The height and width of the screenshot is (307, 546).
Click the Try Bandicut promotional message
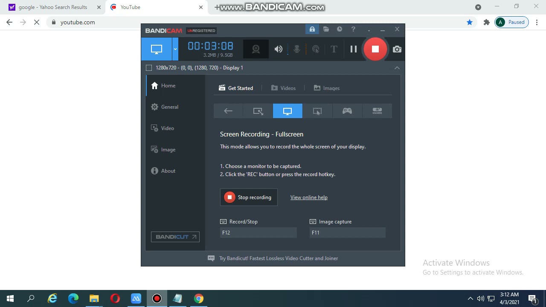(x=273, y=258)
